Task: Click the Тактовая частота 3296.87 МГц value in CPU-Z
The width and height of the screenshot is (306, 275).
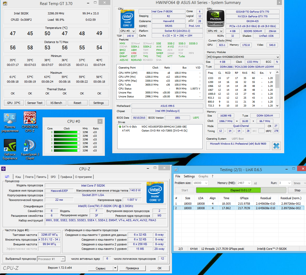Action: tap(49, 235)
